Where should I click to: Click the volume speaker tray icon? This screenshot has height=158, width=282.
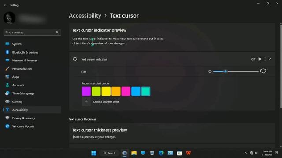[x=256, y=153]
